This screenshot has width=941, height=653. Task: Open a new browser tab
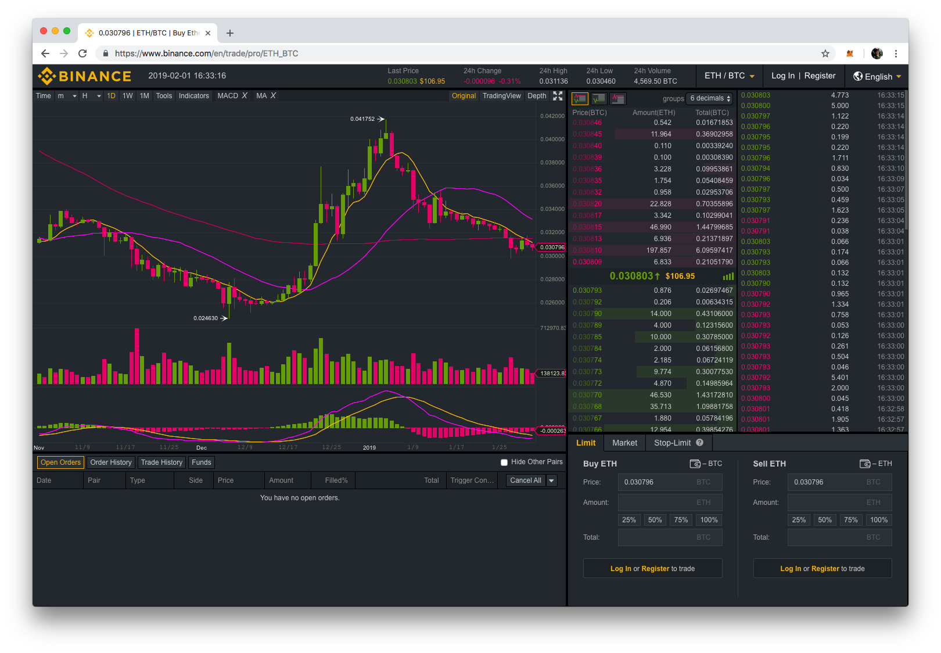230,33
